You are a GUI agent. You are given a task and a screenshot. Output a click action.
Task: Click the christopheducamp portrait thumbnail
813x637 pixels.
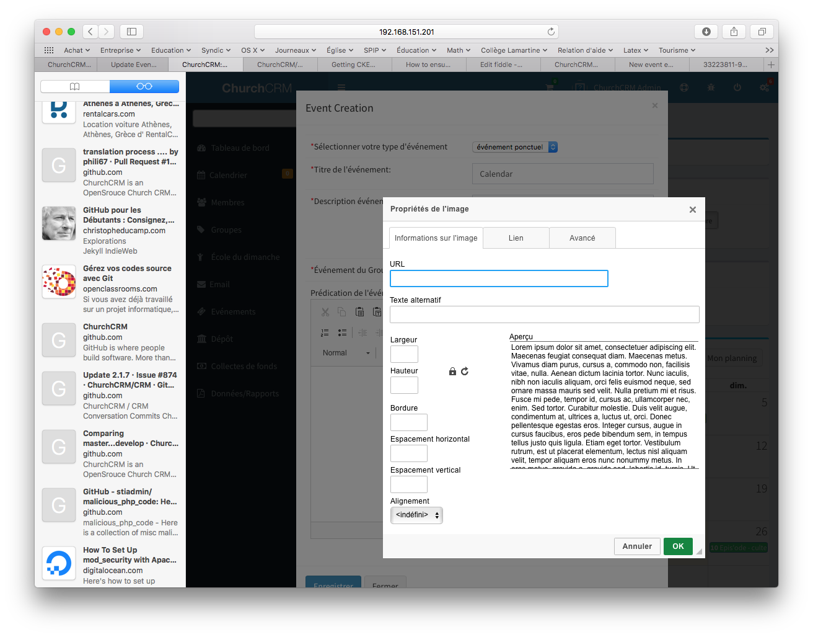[59, 223]
